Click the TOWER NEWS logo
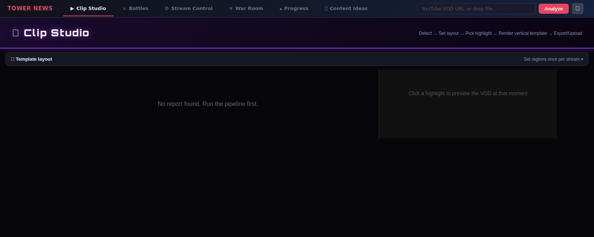Image resolution: width=594 pixels, height=237 pixels. 30,8
